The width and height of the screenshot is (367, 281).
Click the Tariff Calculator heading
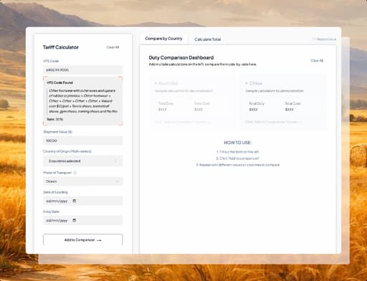point(61,47)
